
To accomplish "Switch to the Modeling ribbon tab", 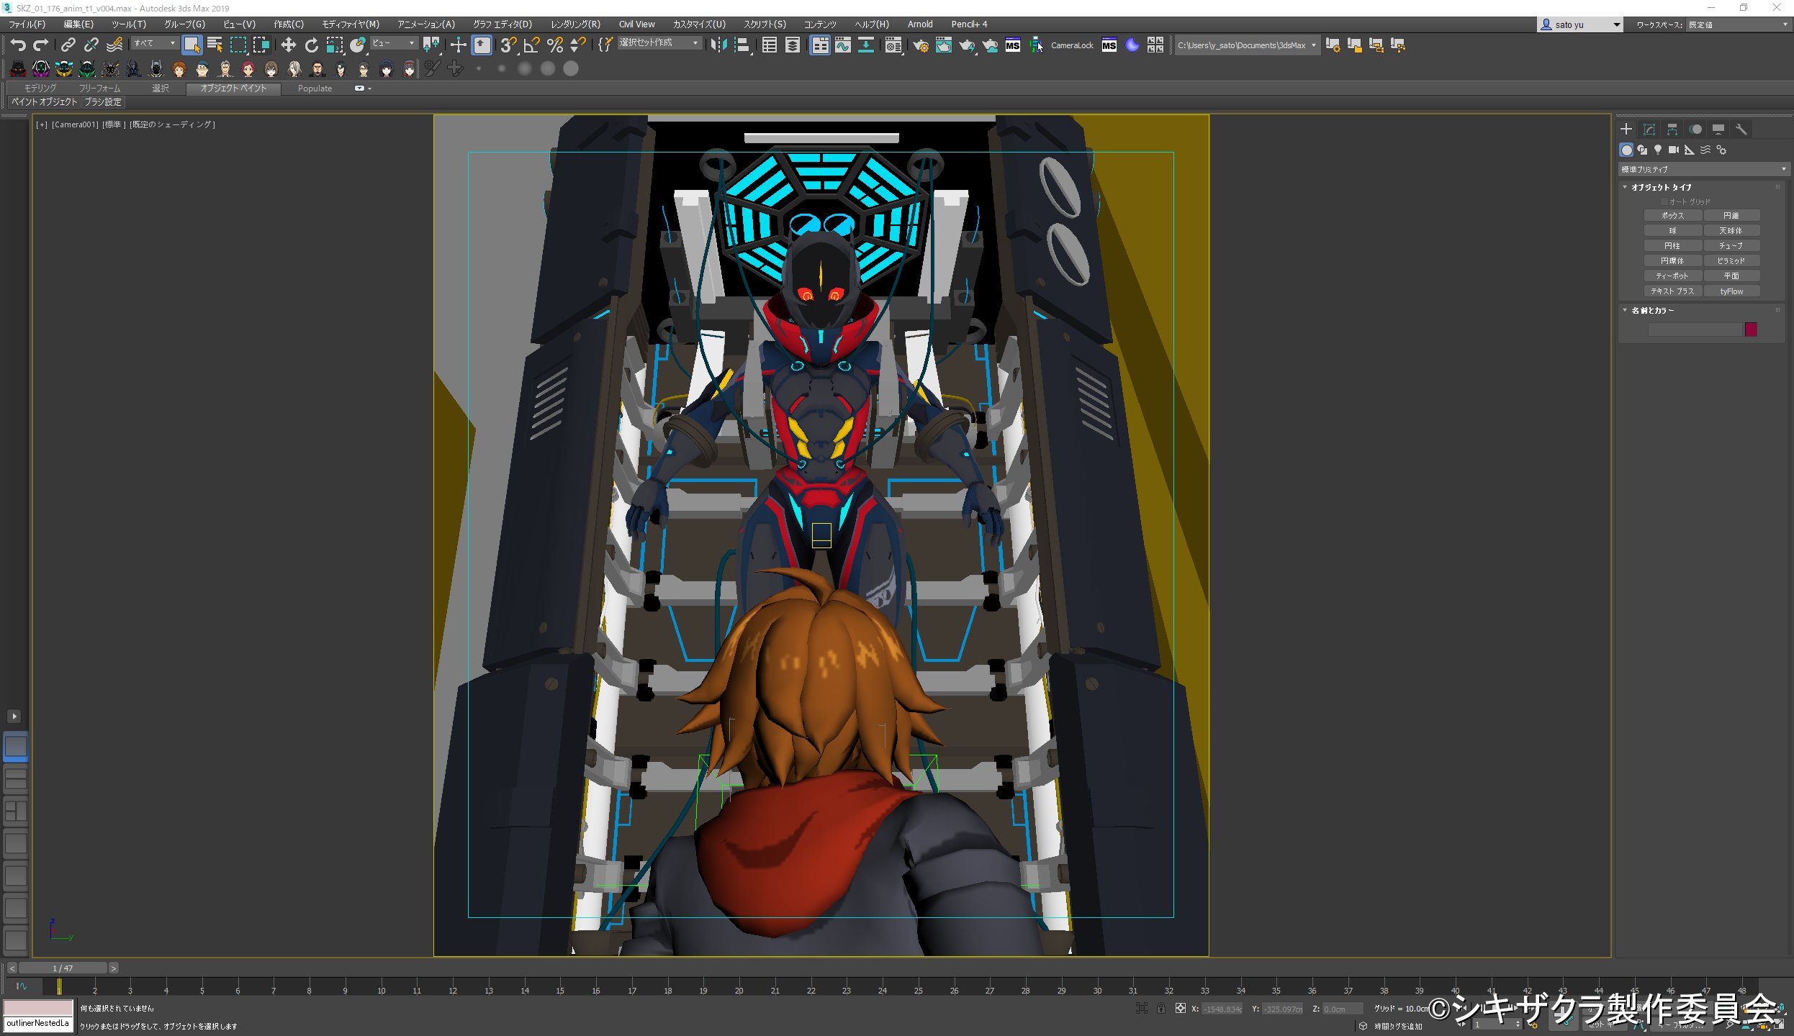I will coord(40,88).
